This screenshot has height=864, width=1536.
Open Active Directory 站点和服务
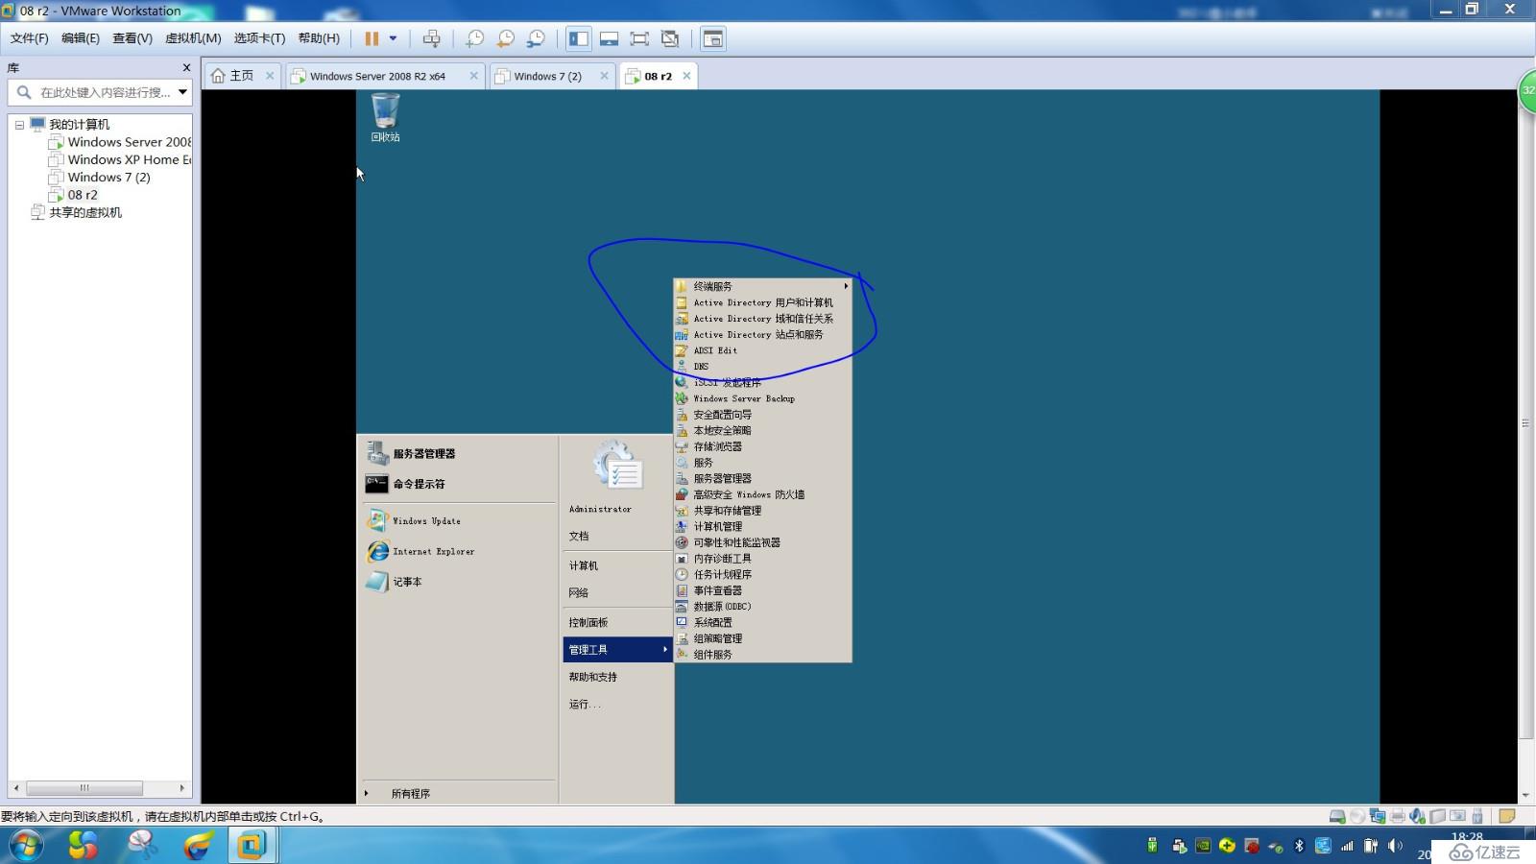[x=762, y=334]
